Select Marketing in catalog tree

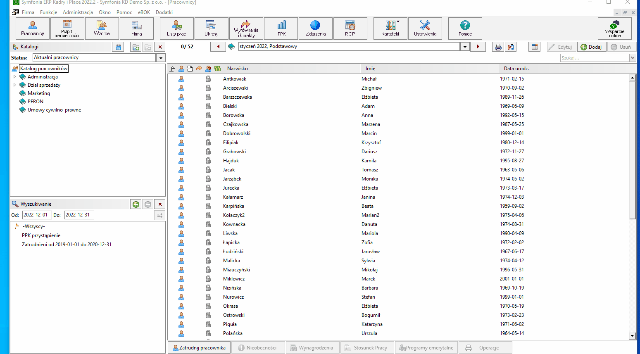coord(39,93)
